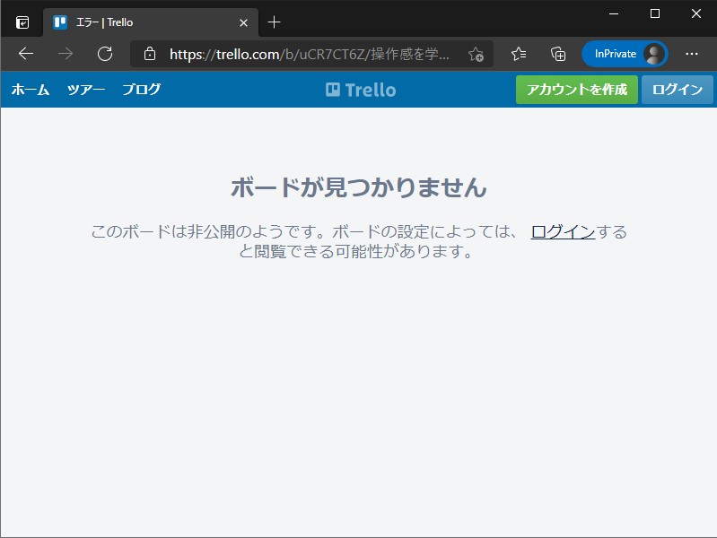Open the favorites list icon

click(x=519, y=54)
